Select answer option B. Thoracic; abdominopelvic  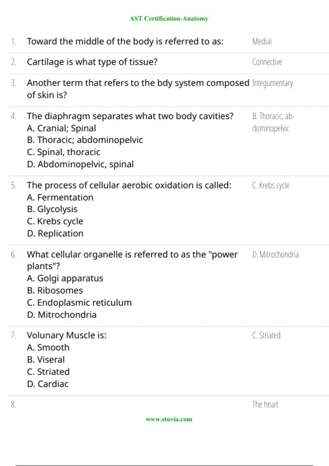[x=85, y=140]
